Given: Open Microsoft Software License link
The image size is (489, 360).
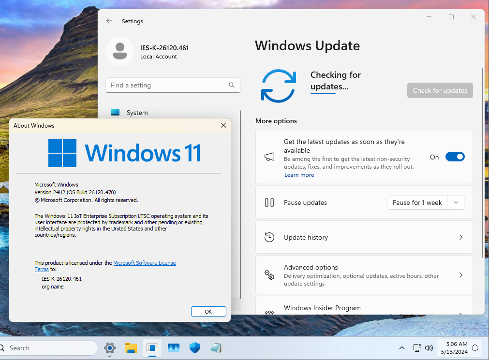Looking at the screenshot, I should pos(145,263).
